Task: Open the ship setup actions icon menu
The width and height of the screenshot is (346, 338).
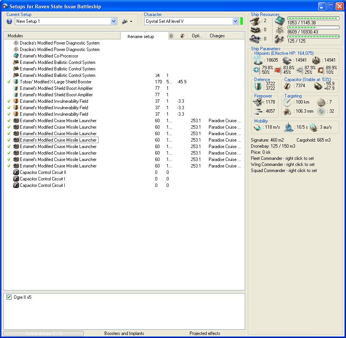Action: tap(127, 21)
